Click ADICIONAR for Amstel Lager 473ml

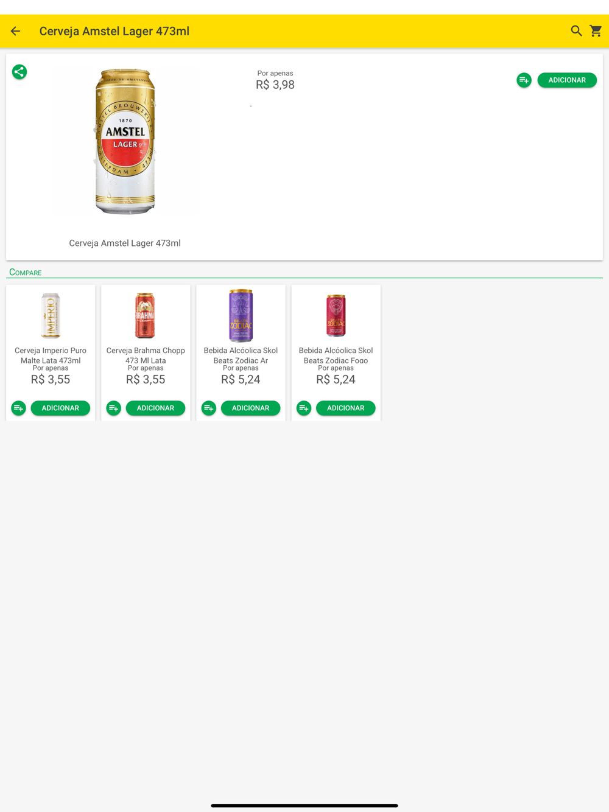(567, 80)
